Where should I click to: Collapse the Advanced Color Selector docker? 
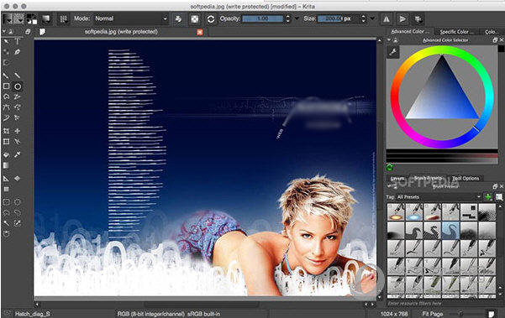[389, 40]
